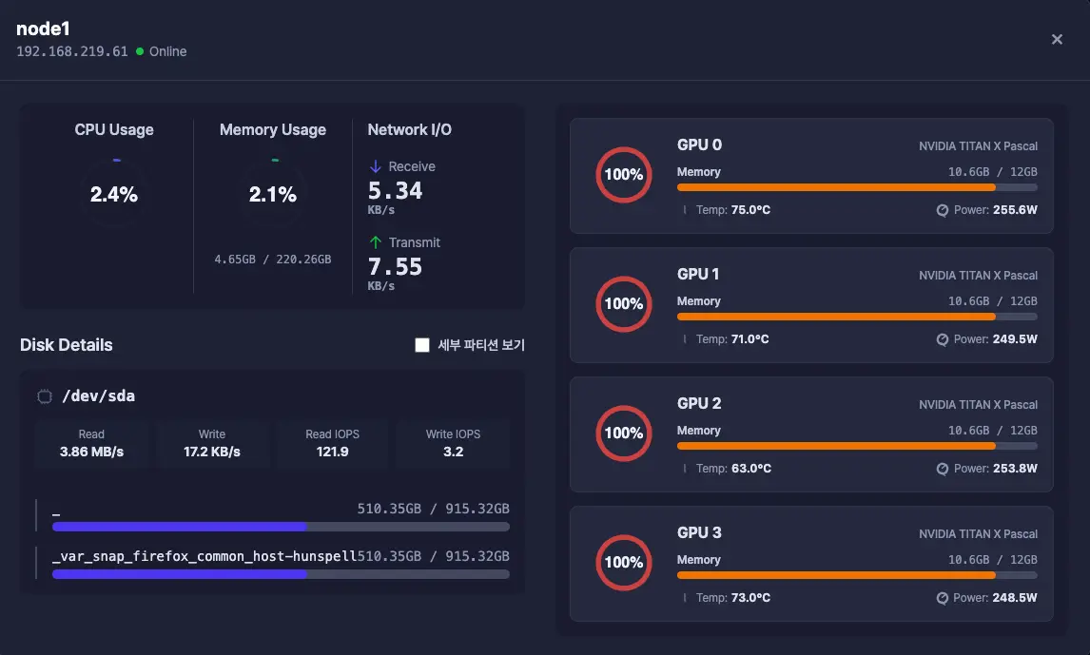Click the GPU 3 power gauge icon
This screenshot has height=655, width=1090.
(x=943, y=598)
